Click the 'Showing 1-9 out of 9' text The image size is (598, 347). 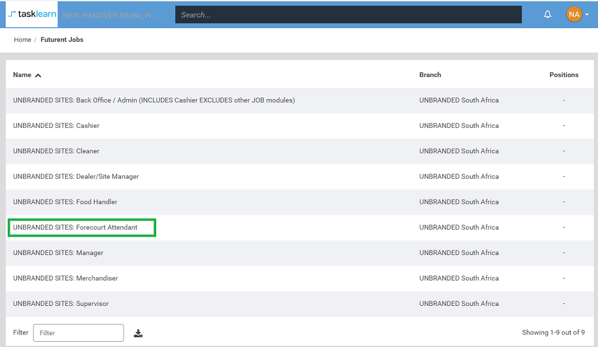coord(553,333)
